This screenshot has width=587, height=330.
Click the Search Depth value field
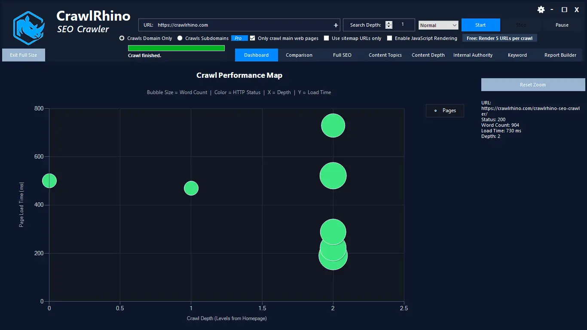403,25
